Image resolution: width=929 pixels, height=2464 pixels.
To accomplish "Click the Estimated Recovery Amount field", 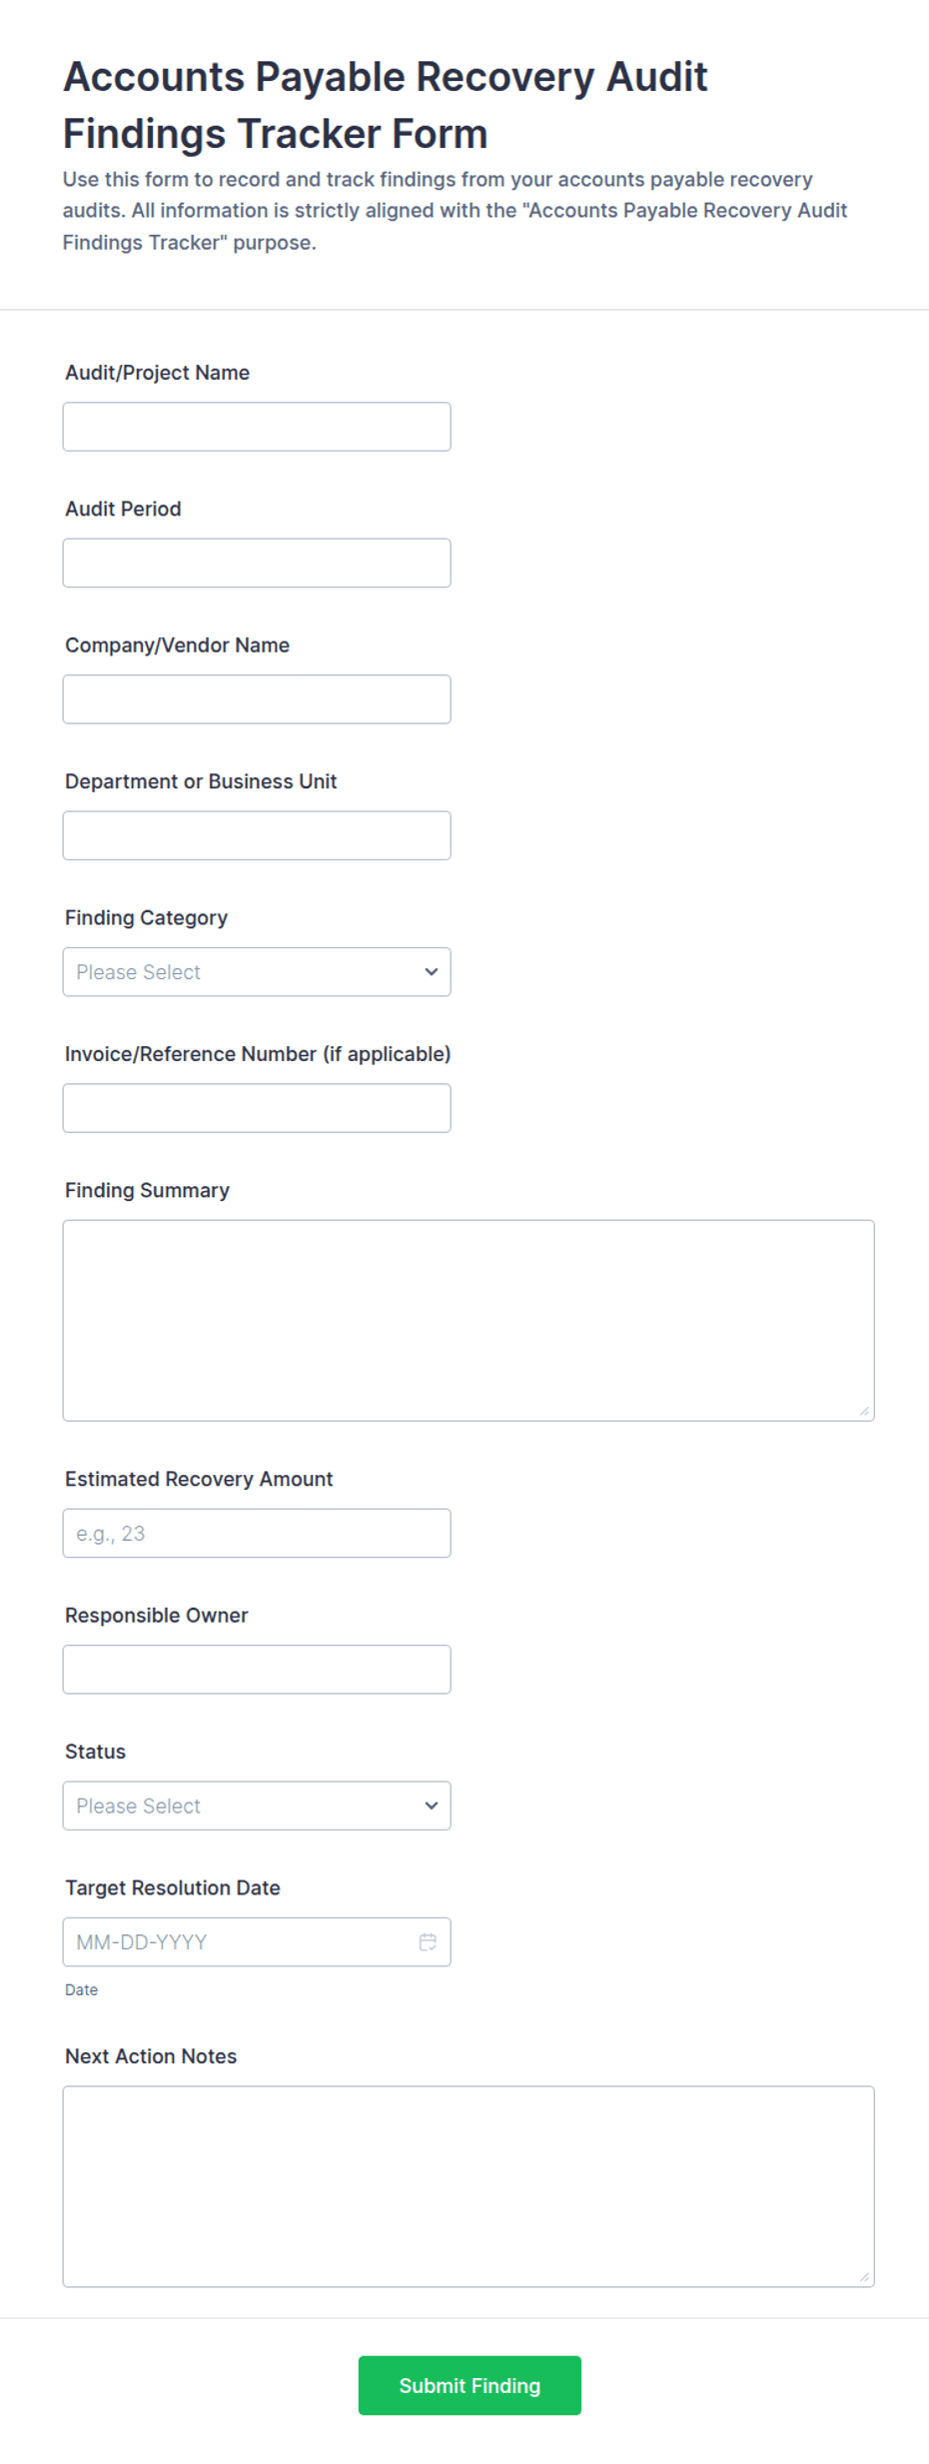I will coord(257,1533).
